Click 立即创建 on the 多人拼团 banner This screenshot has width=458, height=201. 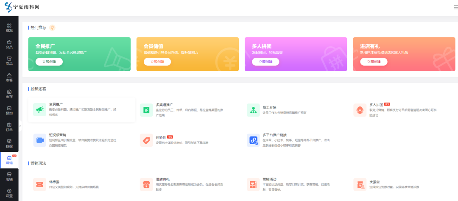click(265, 61)
